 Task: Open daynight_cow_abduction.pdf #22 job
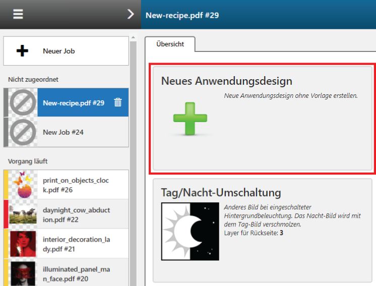click(76, 214)
